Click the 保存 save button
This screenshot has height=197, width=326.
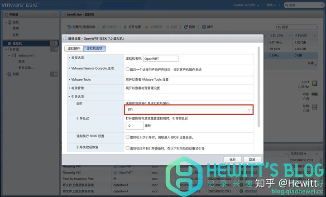pos(233,159)
